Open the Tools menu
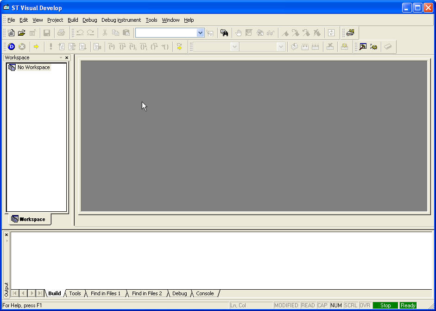This screenshot has height=311, width=436. coord(151,20)
